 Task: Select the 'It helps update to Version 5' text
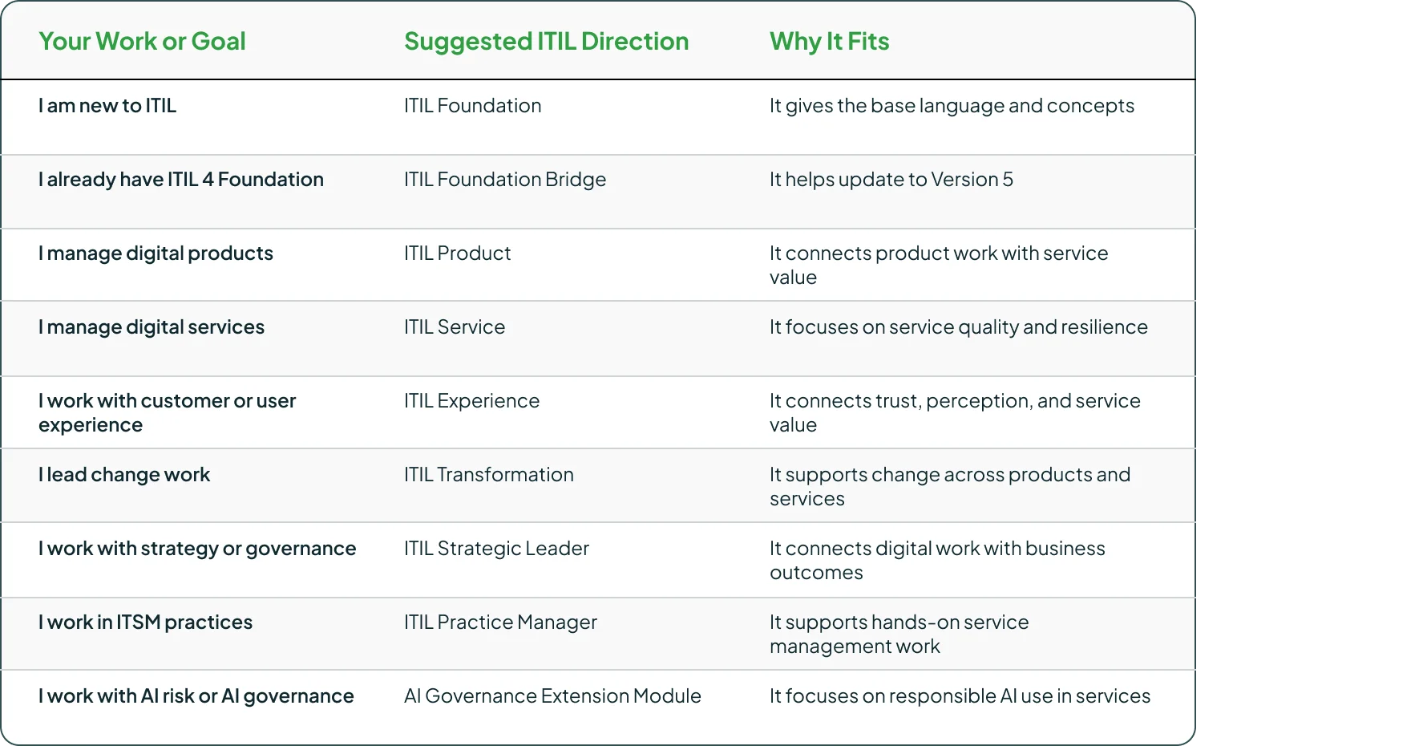[x=891, y=179]
